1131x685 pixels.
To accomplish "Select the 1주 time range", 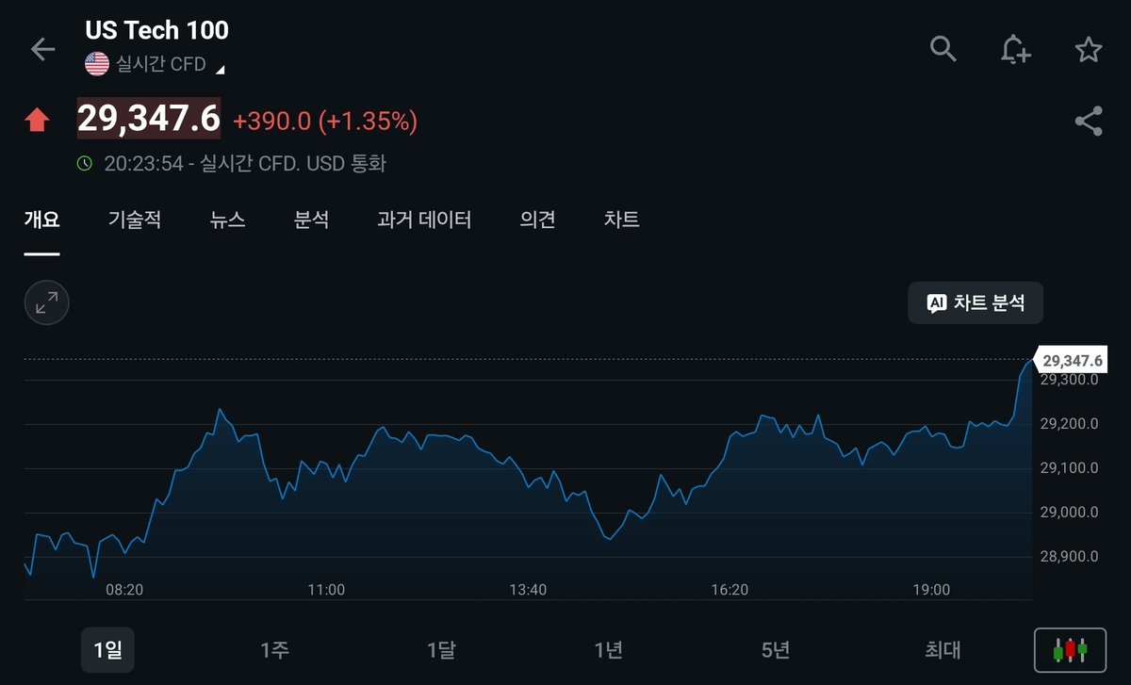I will 274,649.
